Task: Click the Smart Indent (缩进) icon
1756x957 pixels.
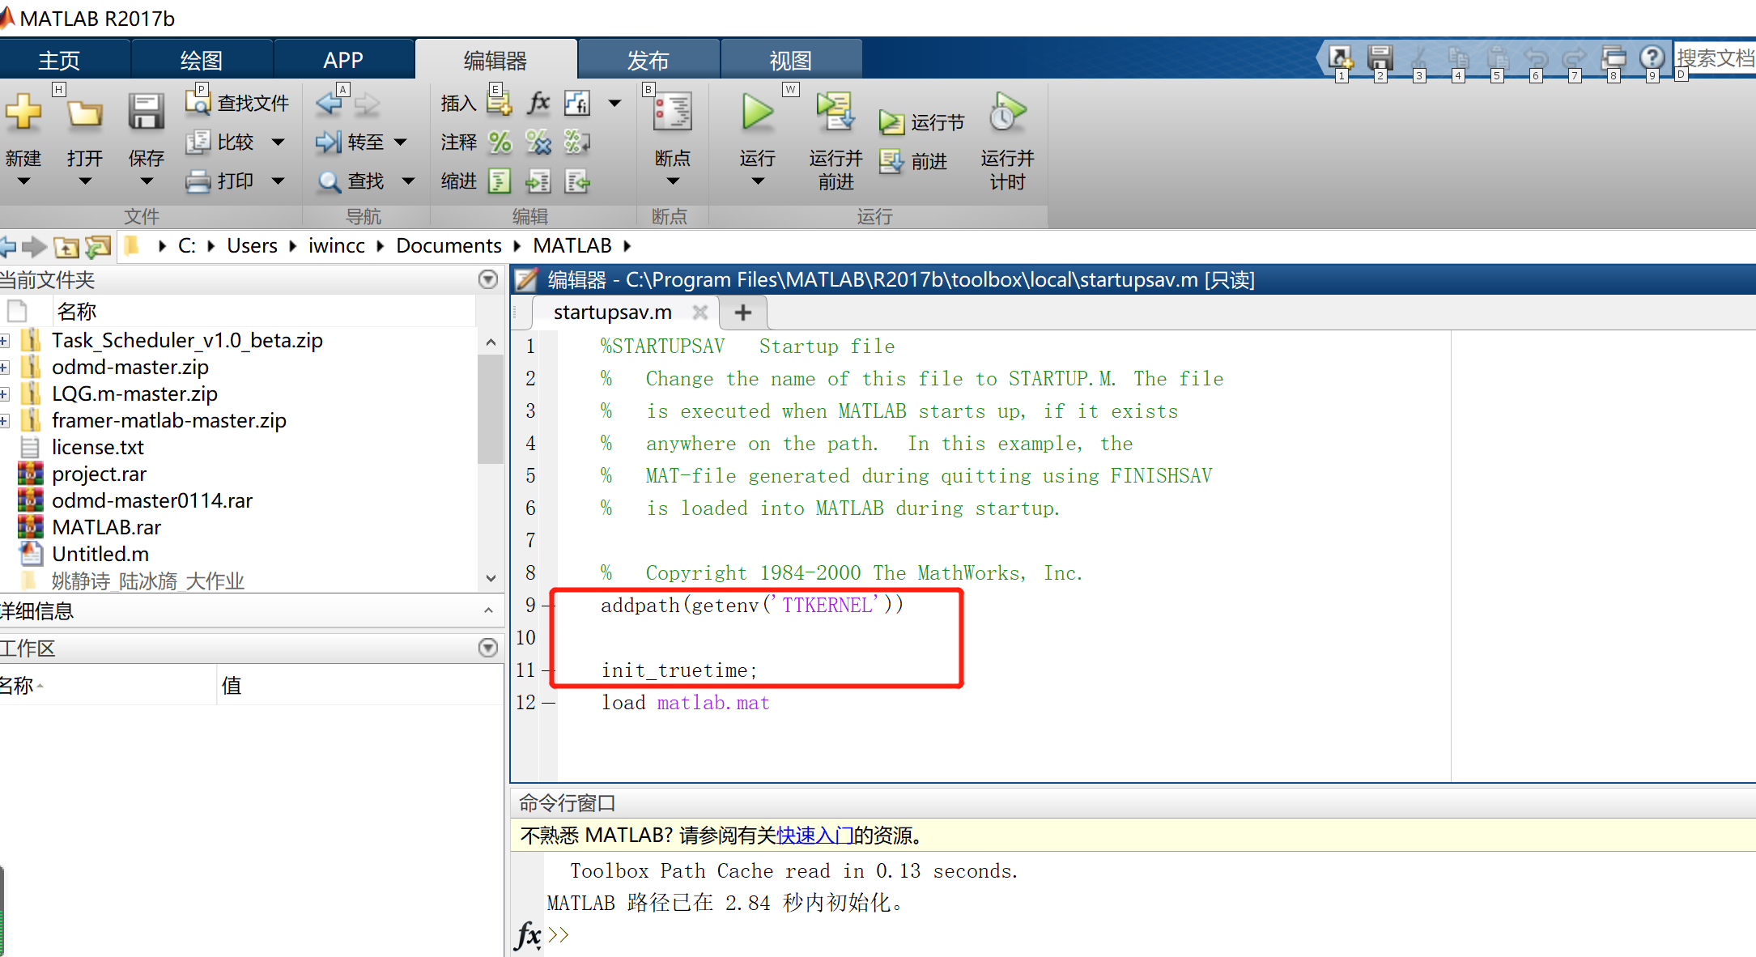Action: coord(500,181)
